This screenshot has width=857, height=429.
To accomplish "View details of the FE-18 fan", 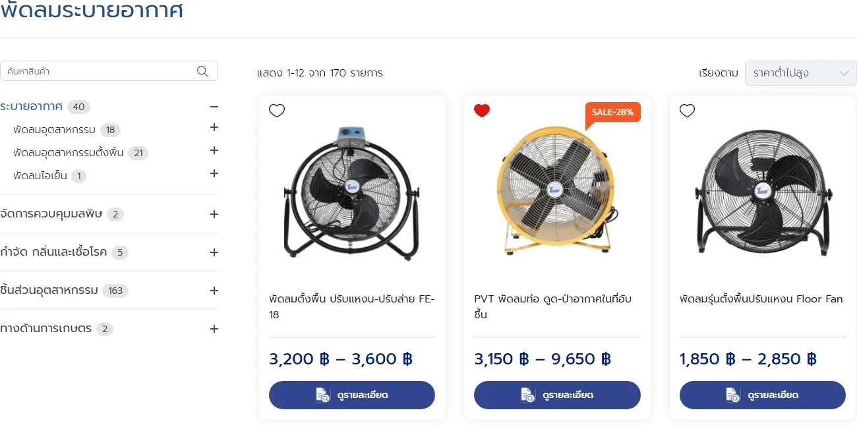I will (x=352, y=395).
